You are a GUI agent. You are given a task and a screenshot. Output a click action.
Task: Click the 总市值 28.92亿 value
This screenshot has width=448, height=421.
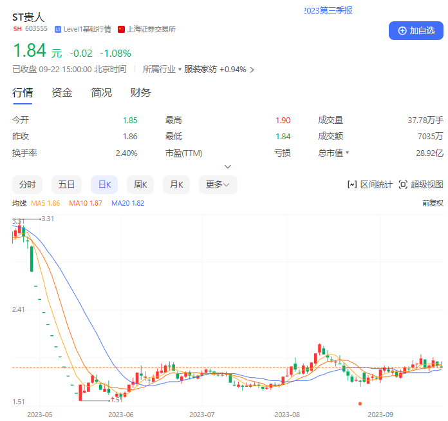coord(430,153)
